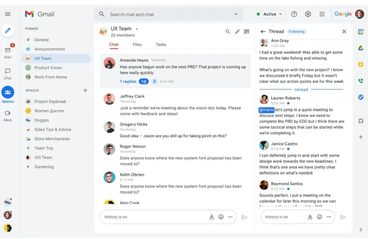Image resolution: width=368 pixels, height=239 pixels.
Task: Open the Team Trip space
Action: 56,148
